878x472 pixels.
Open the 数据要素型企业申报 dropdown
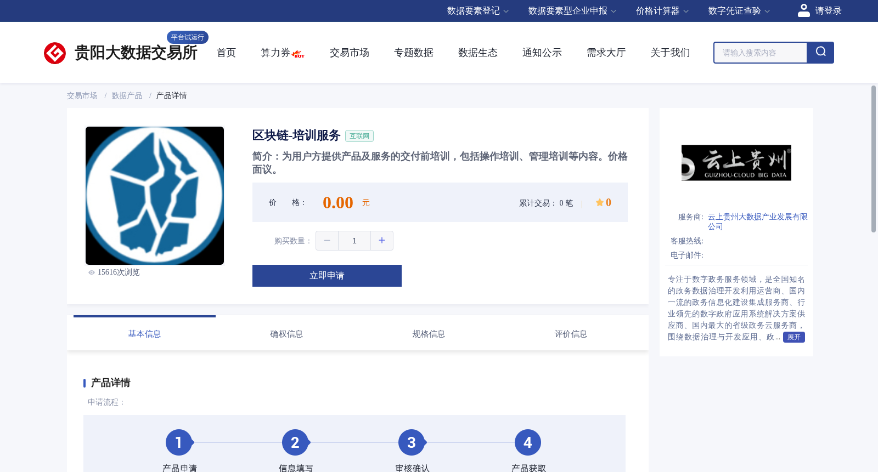572,11
